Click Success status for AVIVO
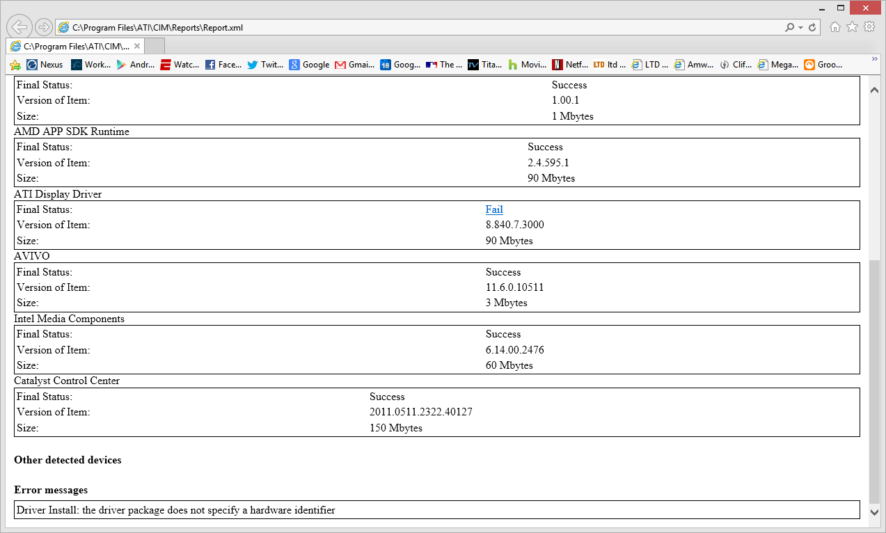This screenshot has height=533, width=886. 503,272
